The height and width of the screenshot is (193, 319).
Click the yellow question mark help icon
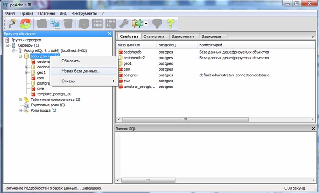coord(170,23)
